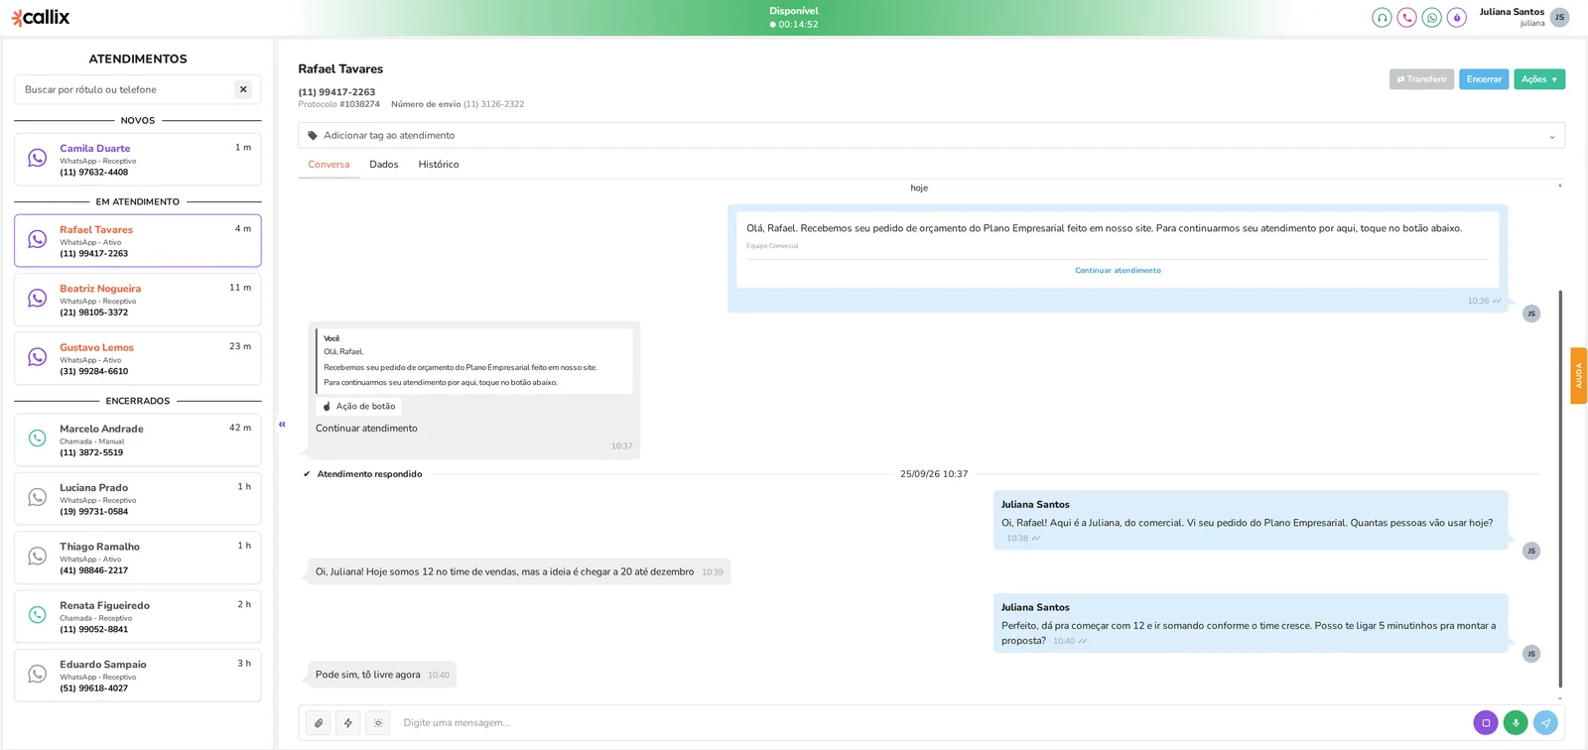The height and width of the screenshot is (750, 1588).
Task: Open Beatriz Nogueira's conversation
Action: click(138, 300)
